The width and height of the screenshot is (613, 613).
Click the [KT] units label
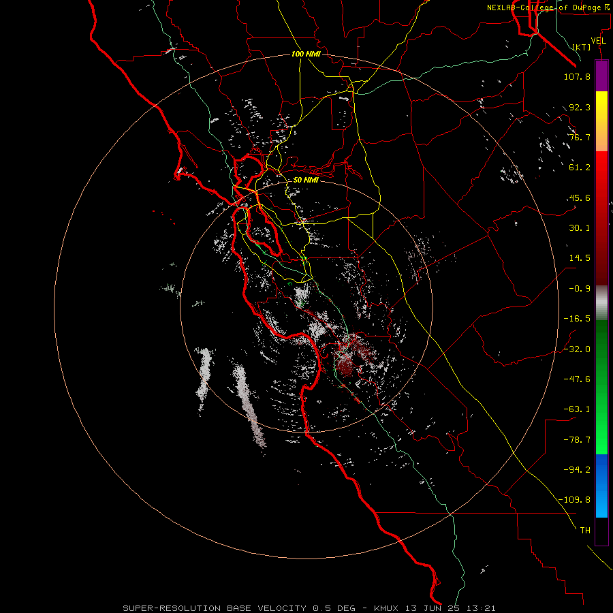[582, 47]
